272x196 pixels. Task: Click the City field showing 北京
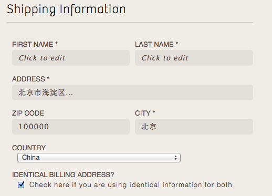pos(194,127)
